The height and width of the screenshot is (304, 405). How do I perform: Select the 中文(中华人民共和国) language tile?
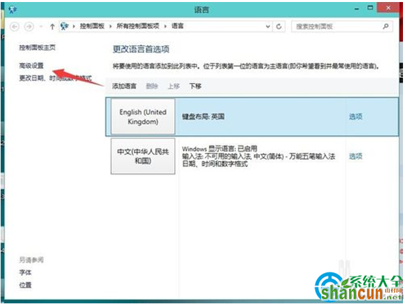tap(143, 156)
